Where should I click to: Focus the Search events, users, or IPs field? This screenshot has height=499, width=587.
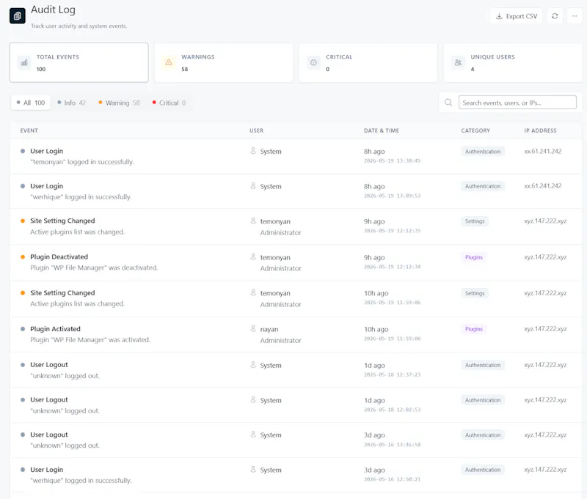coord(517,103)
